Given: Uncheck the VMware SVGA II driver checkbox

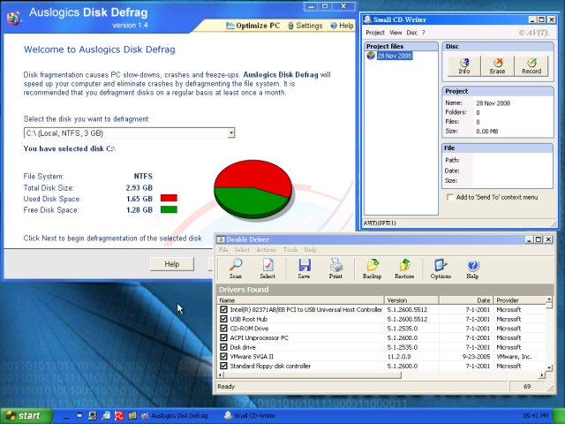Looking at the screenshot, I should (223, 356).
